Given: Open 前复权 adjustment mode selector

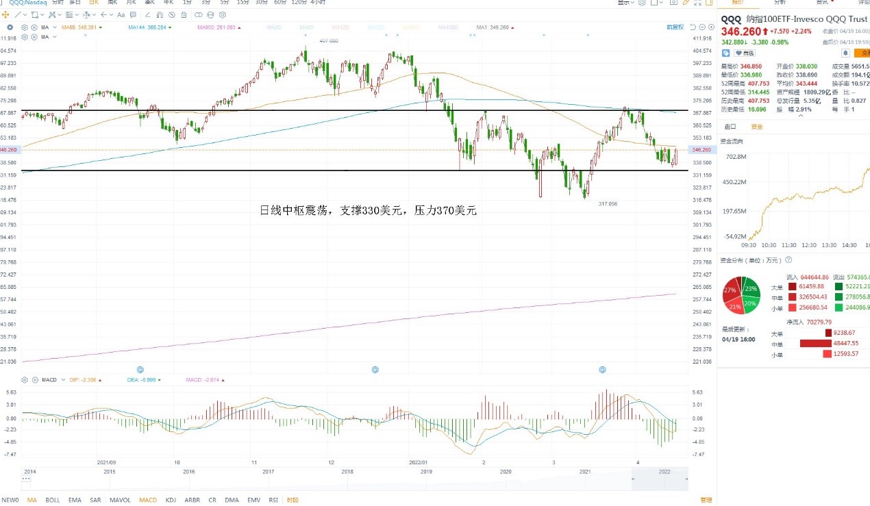Looking at the screenshot, I should (x=675, y=27).
